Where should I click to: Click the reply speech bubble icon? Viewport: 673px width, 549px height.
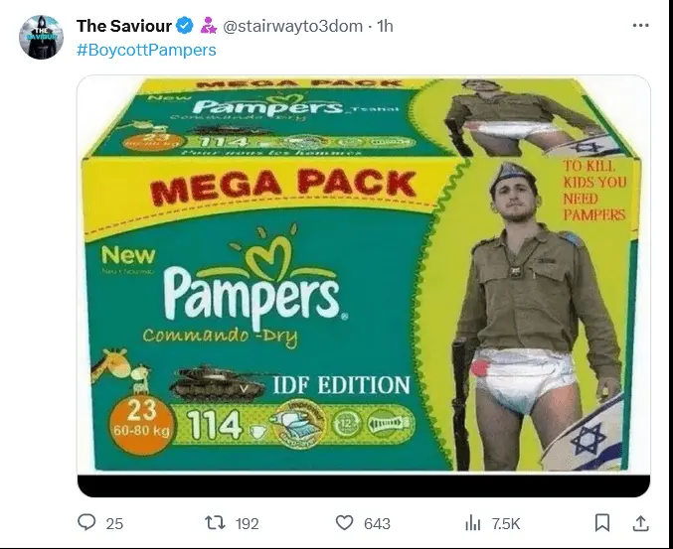[x=86, y=522]
